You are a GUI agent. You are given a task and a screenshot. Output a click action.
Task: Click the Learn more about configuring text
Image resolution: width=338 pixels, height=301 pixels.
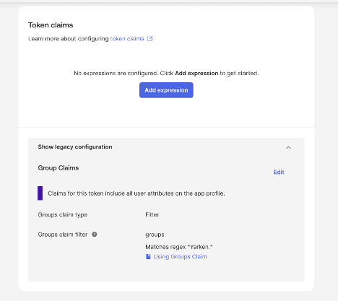point(69,39)
